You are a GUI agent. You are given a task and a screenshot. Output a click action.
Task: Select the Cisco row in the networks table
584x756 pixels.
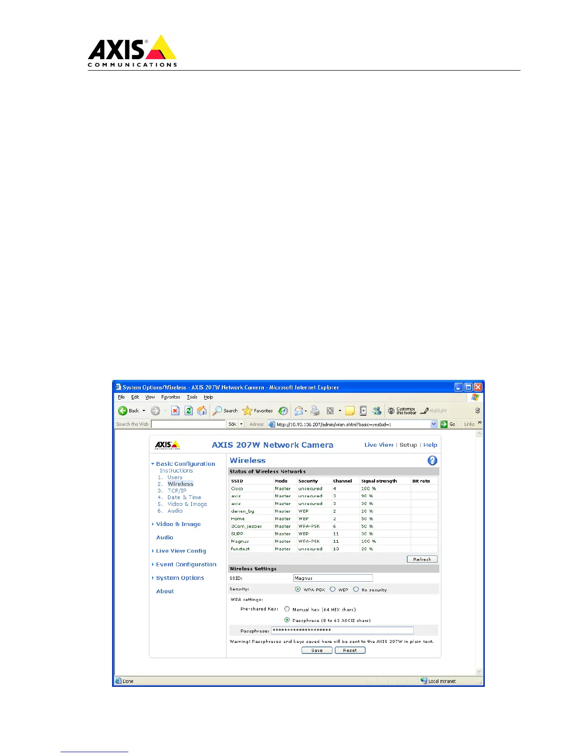pyautogui.click(x=333, y=488)
